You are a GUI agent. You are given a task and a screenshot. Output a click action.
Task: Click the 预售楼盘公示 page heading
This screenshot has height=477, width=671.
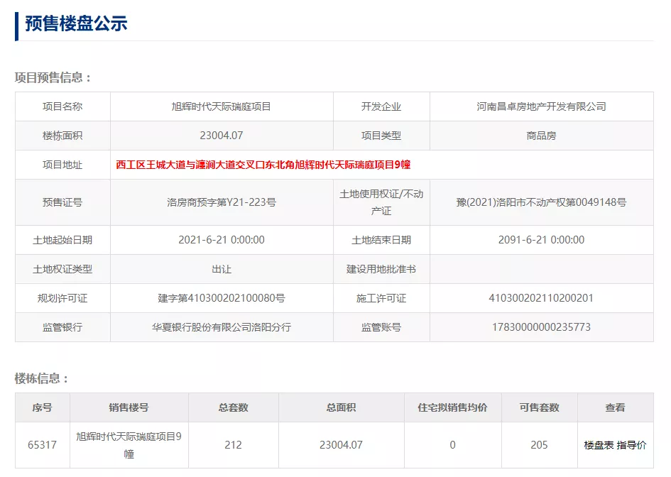76,23
